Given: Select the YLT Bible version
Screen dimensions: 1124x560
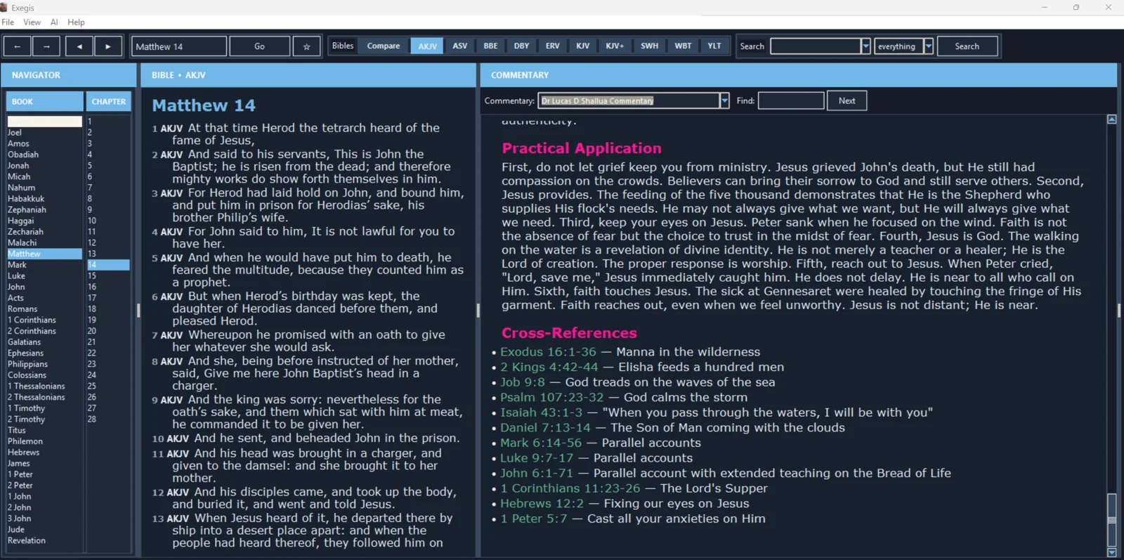Looking at the screenshot, I should point(714,46).
